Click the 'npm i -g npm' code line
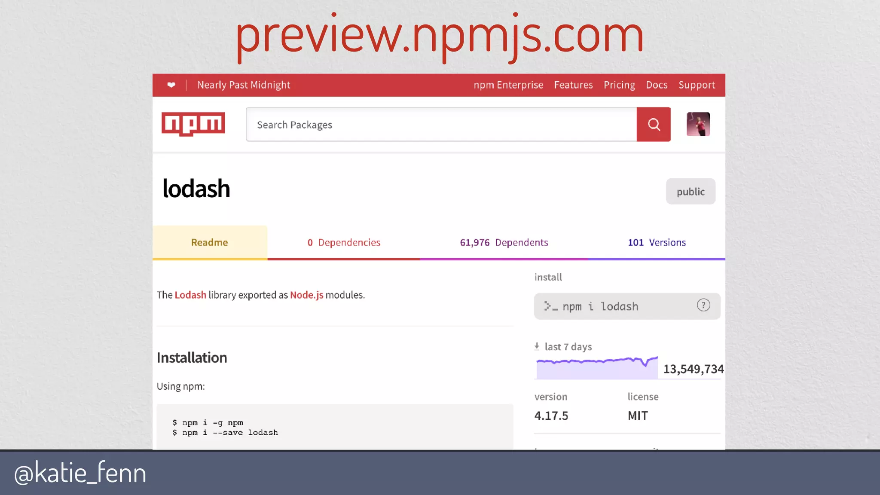Viewport: 880px width, 495px height. (208, 423)
